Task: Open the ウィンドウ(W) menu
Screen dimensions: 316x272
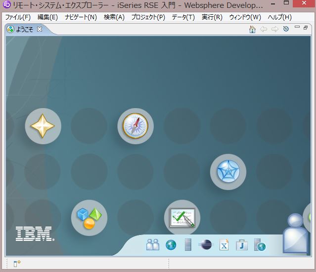Action: pyautogui.click(x=245, y=17)
